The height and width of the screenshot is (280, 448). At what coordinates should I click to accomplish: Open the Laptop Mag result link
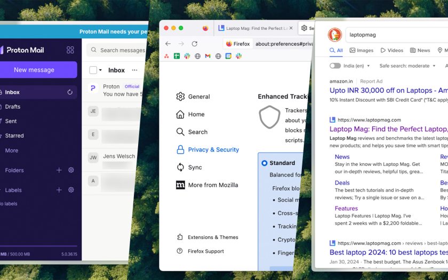(389, 129)
